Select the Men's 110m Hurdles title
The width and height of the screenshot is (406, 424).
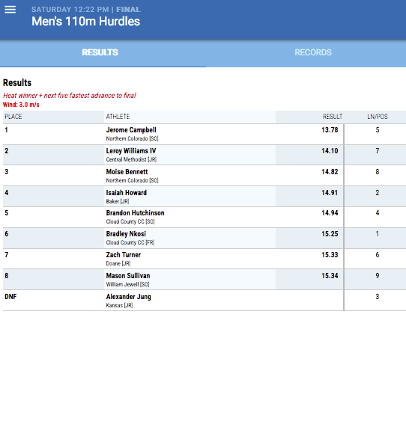tap(85, 22)
